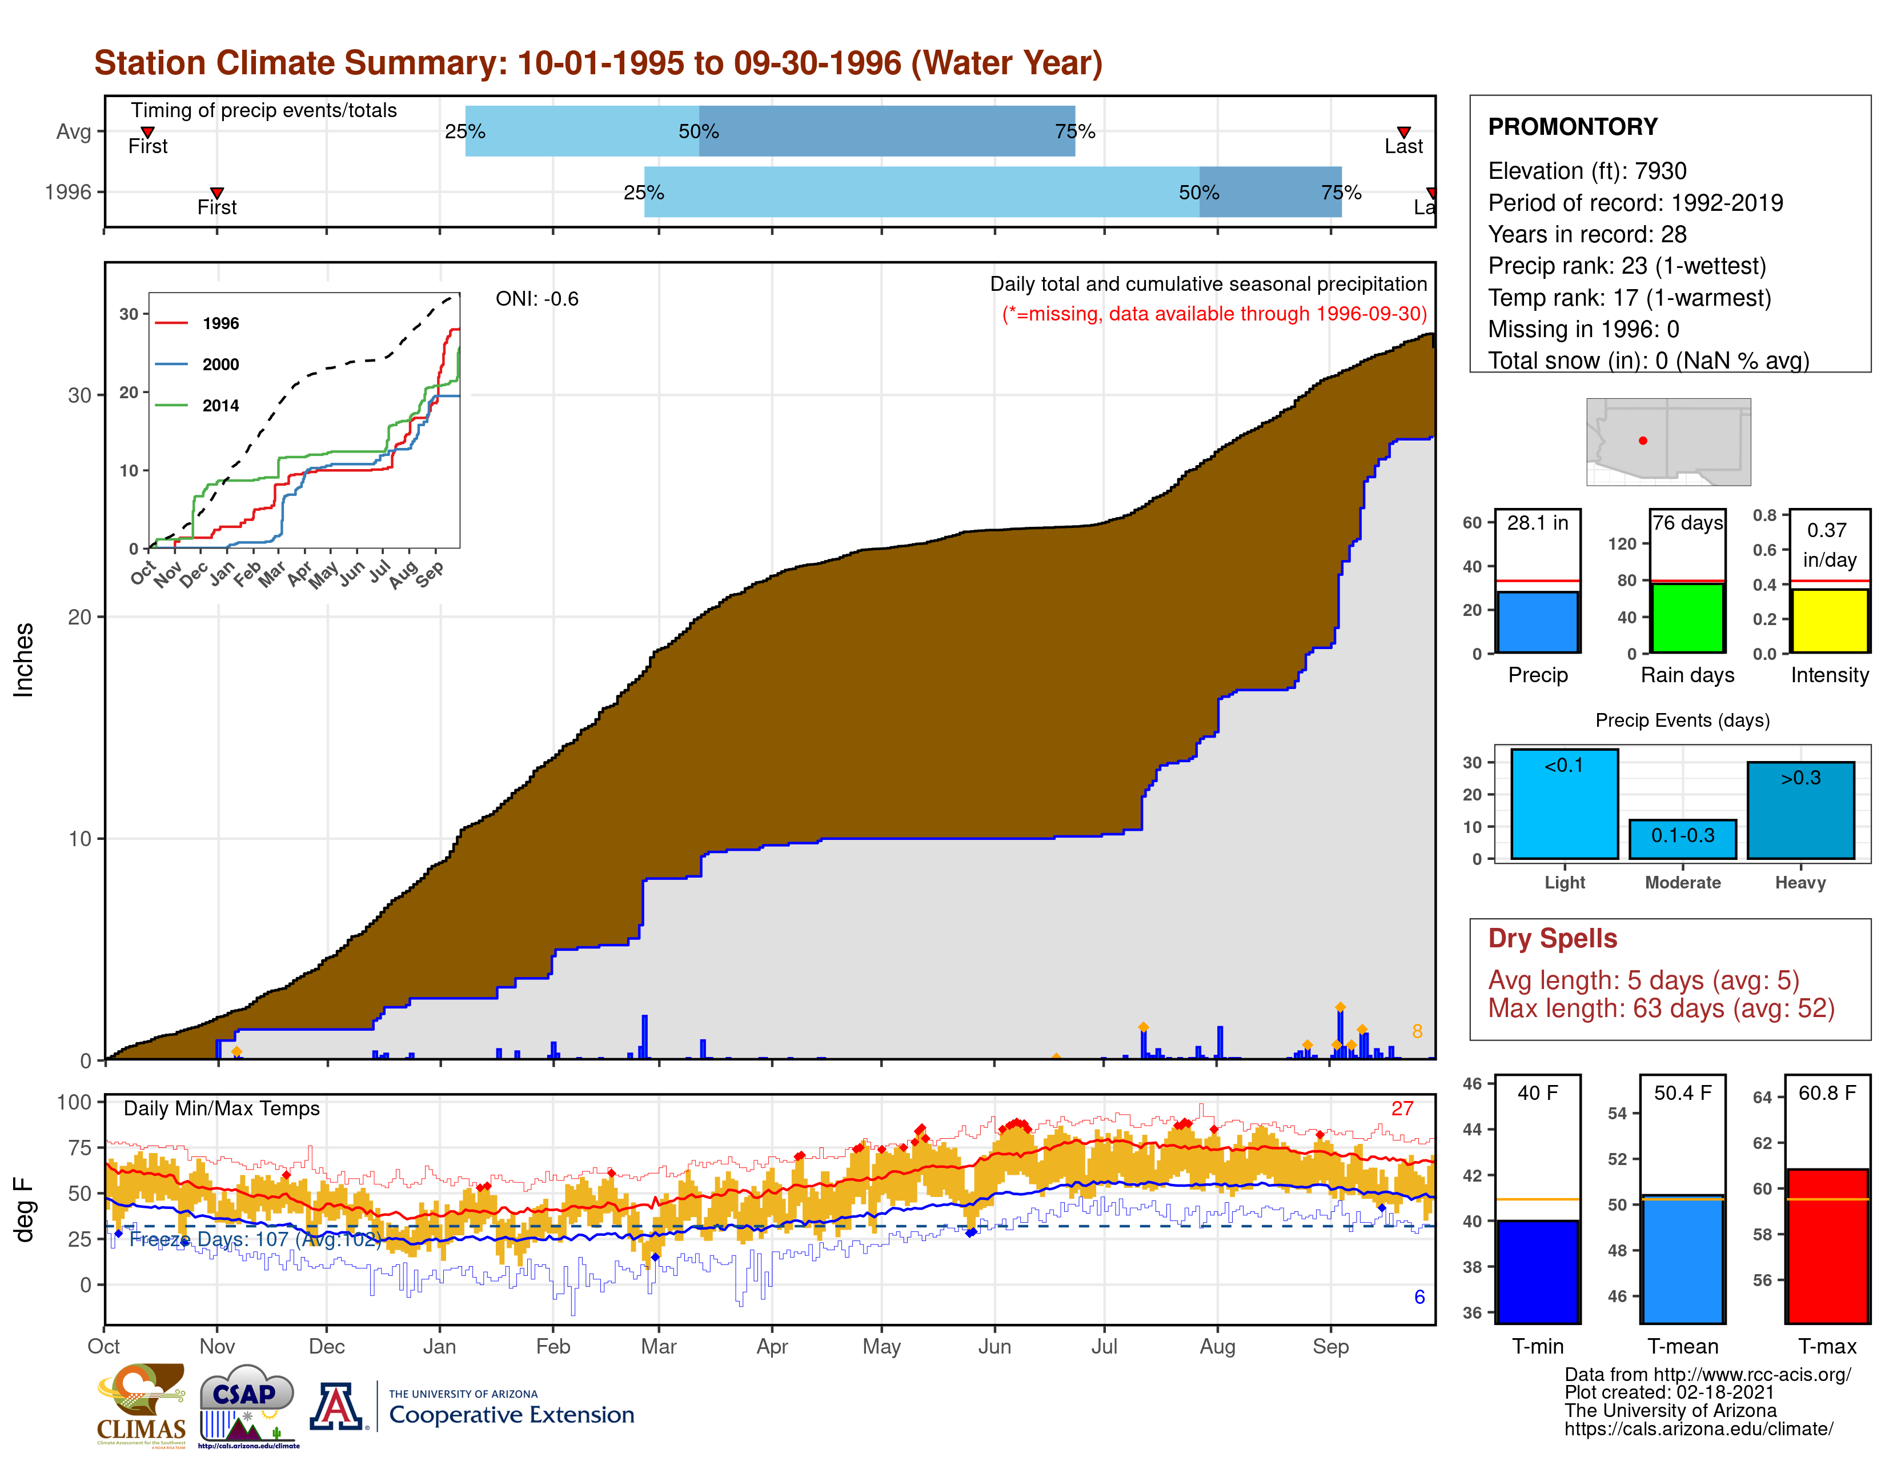Click the Years in record: 28 line
The width and height of the screenshot is (1885, 1457).
coord(1586,234)
